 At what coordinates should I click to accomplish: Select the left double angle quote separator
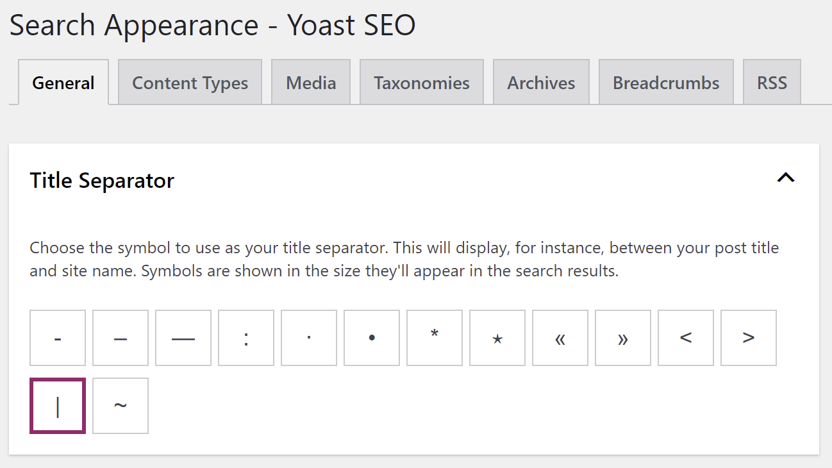pos(560,338)
